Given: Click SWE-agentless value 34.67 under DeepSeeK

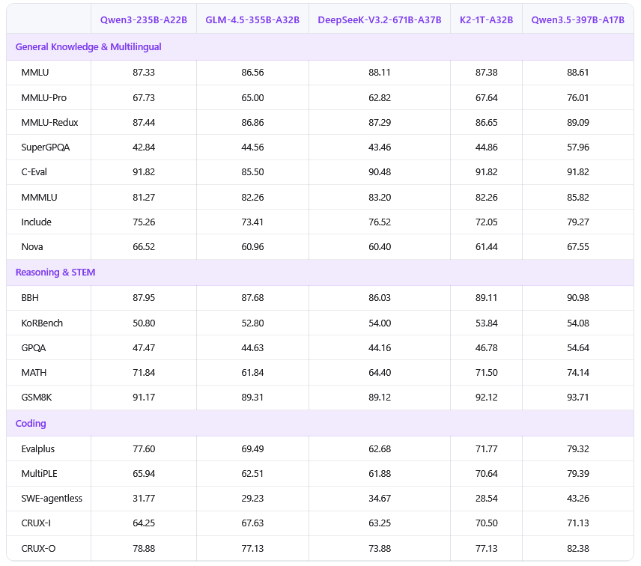Looking at the screenshot, I should coord(380,498).
